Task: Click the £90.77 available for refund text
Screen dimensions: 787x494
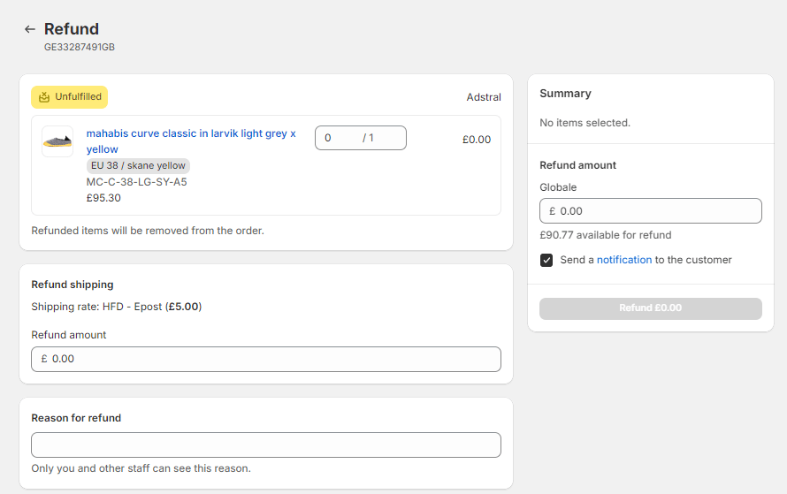Action: pos(606,235)
